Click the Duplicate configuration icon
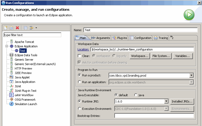Viewport: 202px width, 126px height. click(x=11, y=28)
